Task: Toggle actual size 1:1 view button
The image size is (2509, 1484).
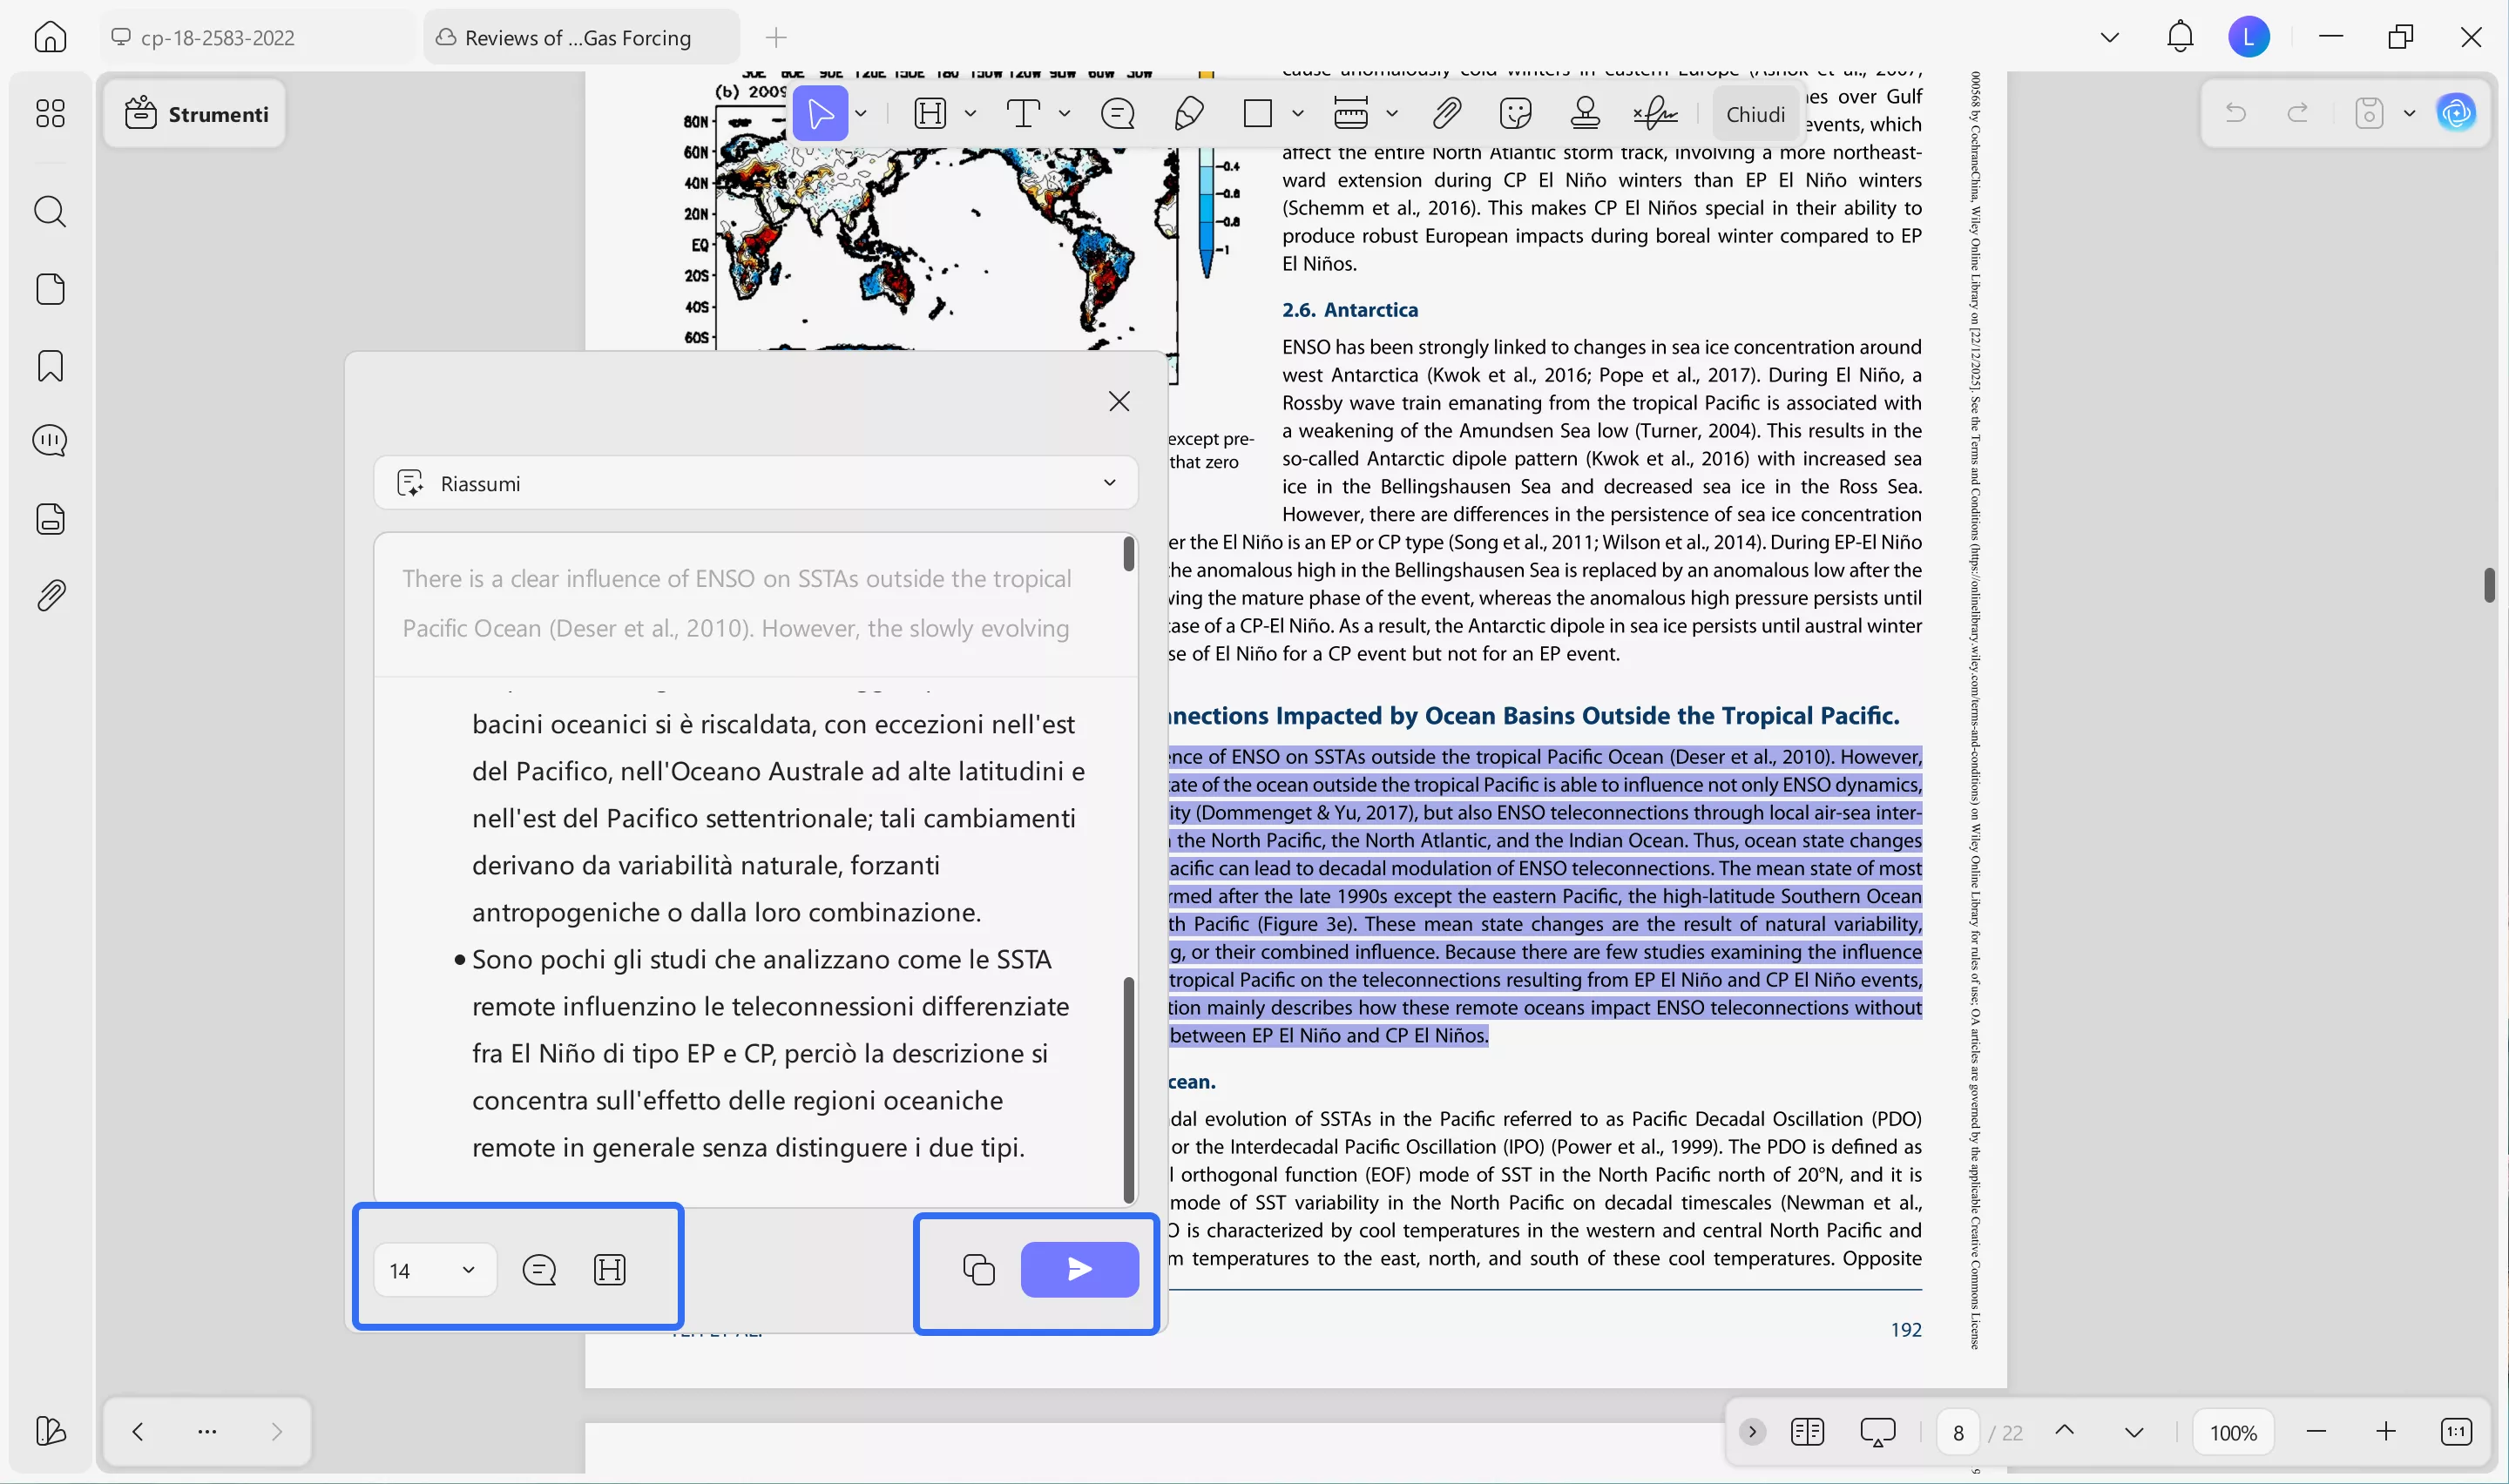Action: coord(2456,1432)
